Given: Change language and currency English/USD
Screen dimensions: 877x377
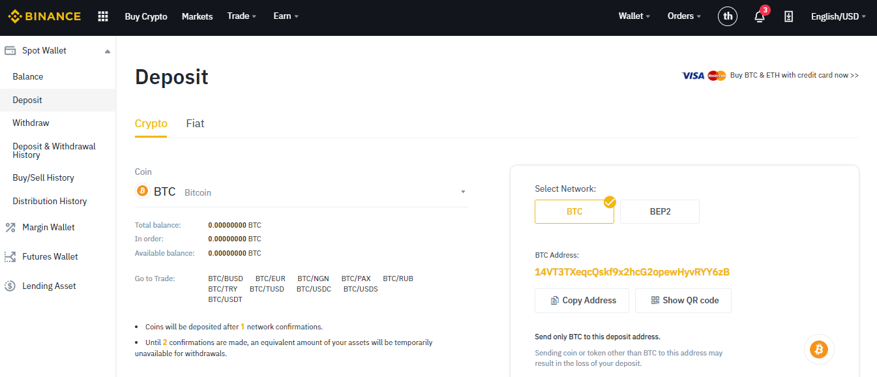Looking at the screenshot, I should click(839, 16).
